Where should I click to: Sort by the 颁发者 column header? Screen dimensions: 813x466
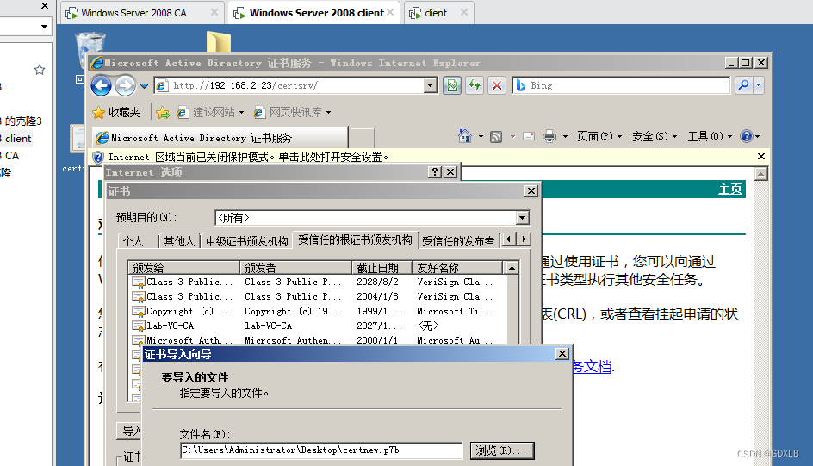tap(295, 268)
